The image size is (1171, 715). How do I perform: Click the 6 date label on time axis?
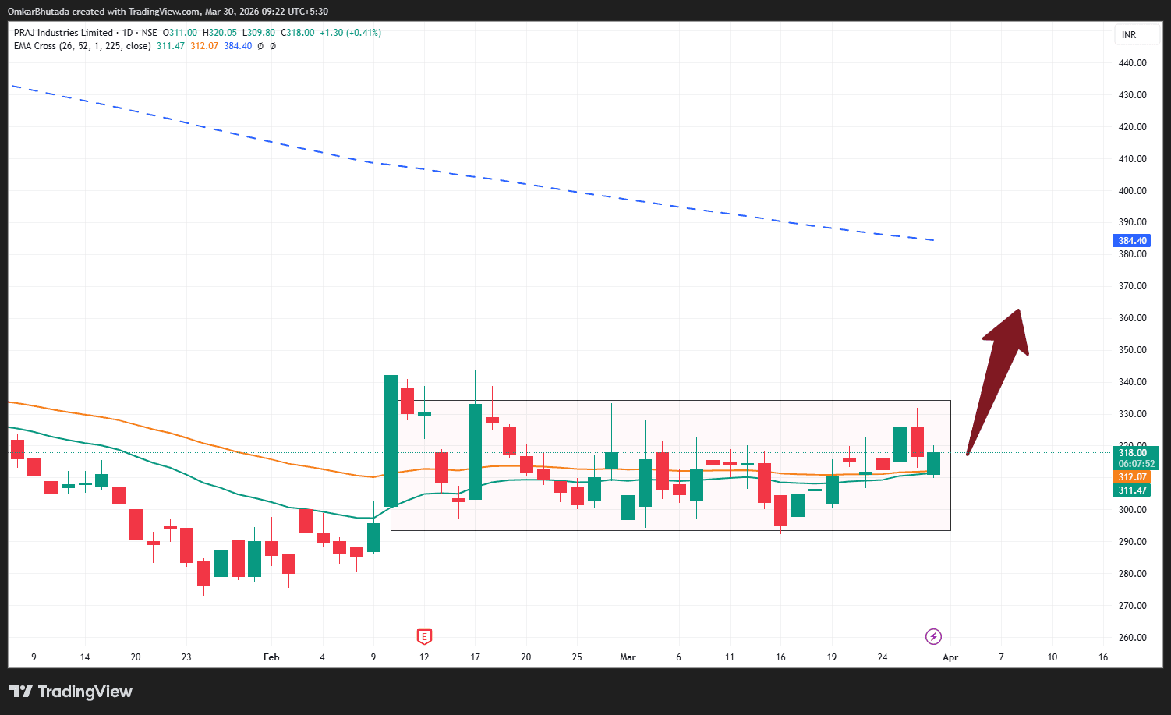tap(678, 657)
